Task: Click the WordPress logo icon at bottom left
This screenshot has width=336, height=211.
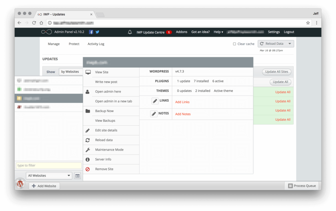Action: [x=20, y=184]
